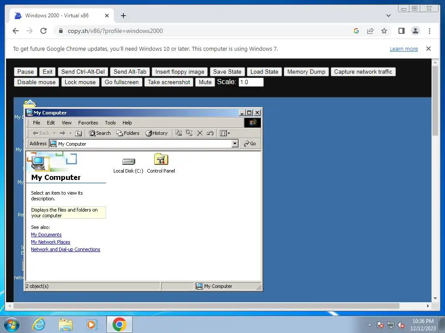This screenshot has width=445, height=333.
Task: Click Send Ctrl-Alt-Del button
Action: tap(83, 72)
